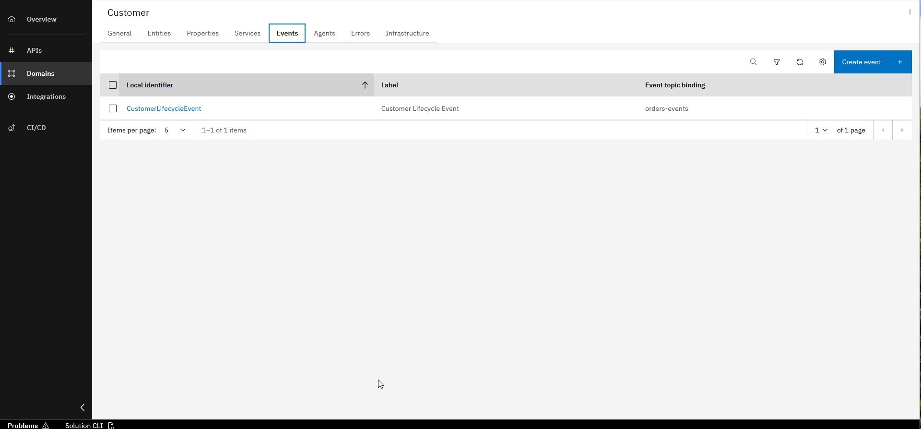Collapse the sidebar with the left chevron
Screen dimensions: 921x429
coord(83,407)
